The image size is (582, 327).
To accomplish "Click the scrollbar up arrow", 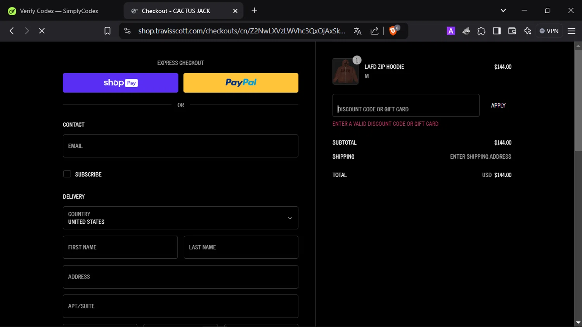I will pyautogui.click(x=578, y=46).
